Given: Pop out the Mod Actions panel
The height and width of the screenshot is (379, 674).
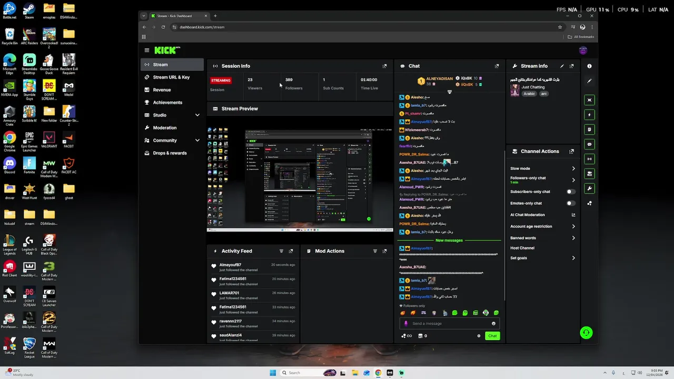Looking at the screenshot, I should 385,251.
